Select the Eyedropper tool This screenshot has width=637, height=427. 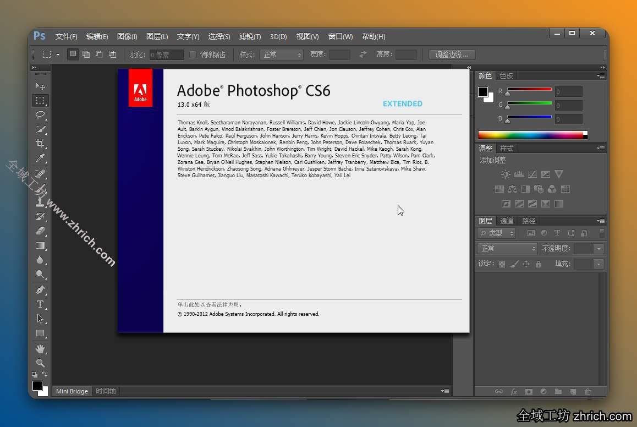[40, 158]
